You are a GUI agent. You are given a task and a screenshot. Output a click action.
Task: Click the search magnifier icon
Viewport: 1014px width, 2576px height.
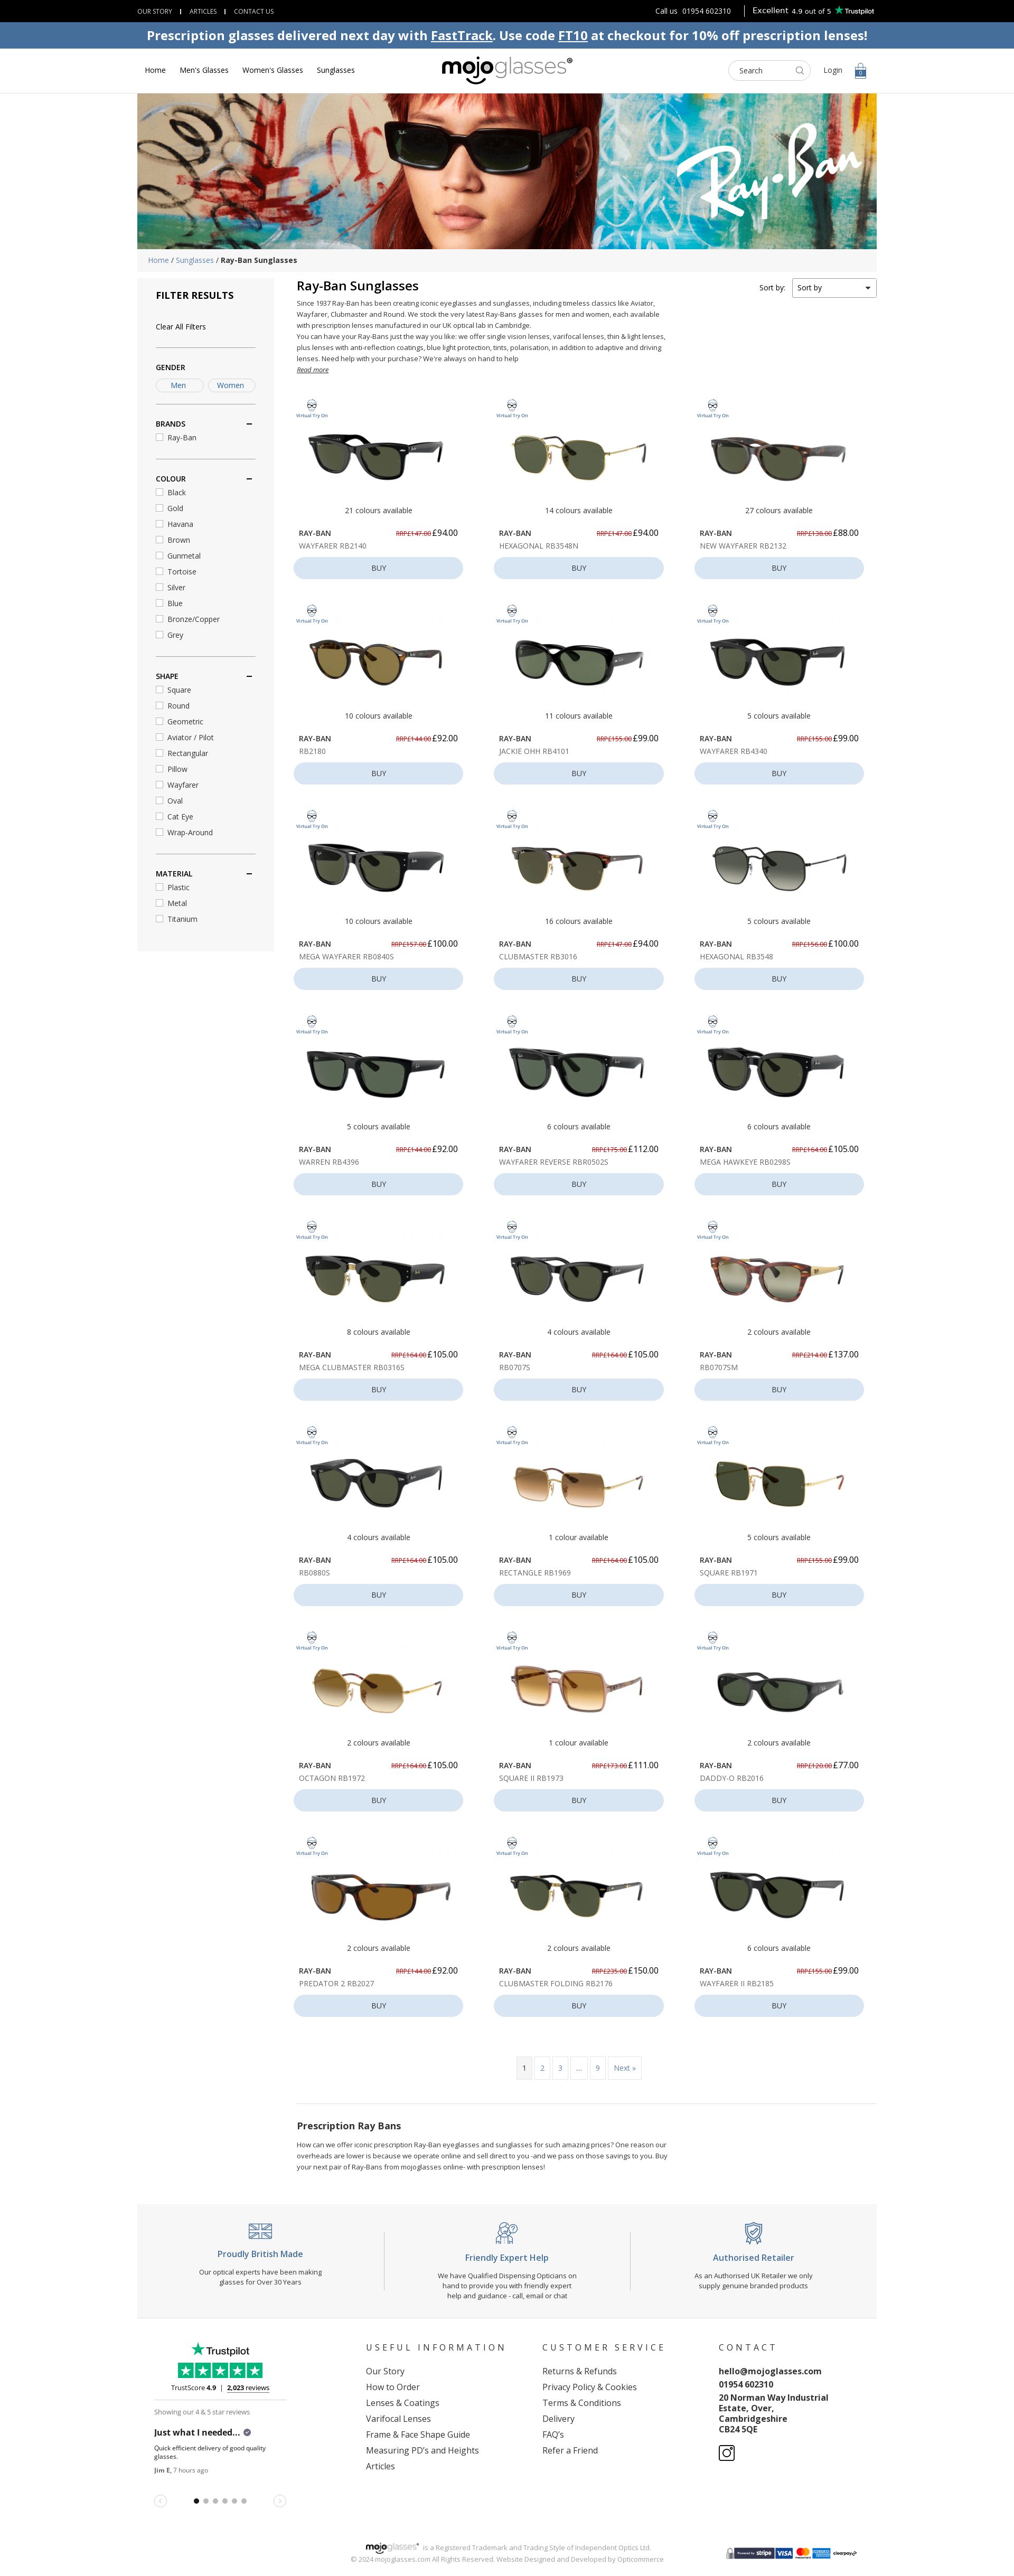(799, 71)
